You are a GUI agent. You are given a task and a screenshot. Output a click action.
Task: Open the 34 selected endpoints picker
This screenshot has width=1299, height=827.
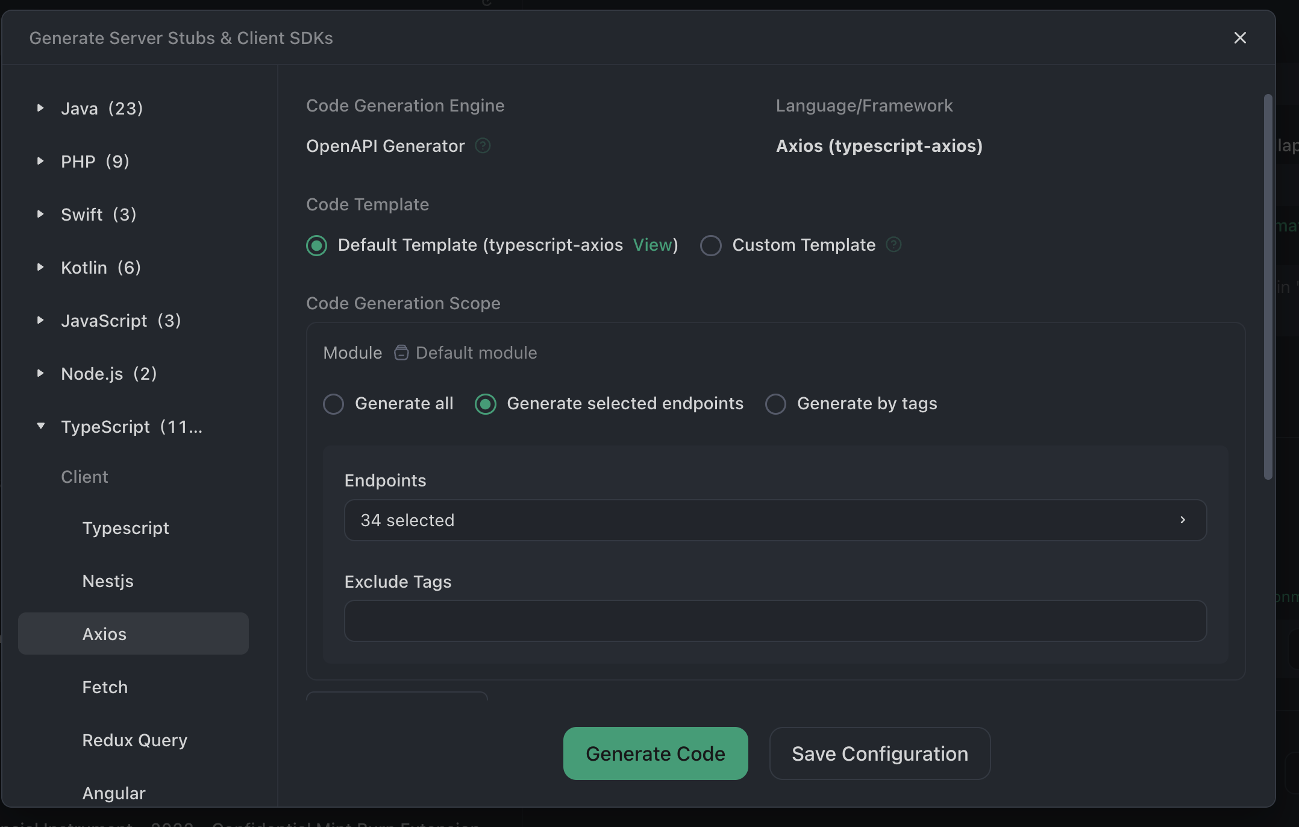click(775, 520)
